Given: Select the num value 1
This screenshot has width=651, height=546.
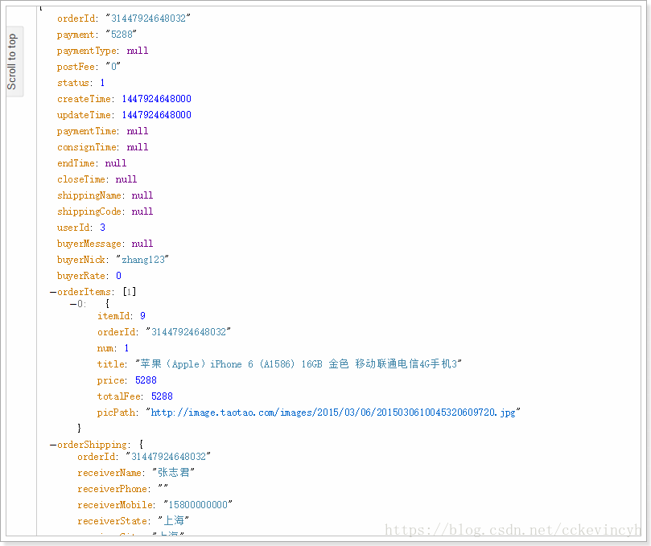Looking at the screenshot, I should pyautogui.click(x=126, y=348).
